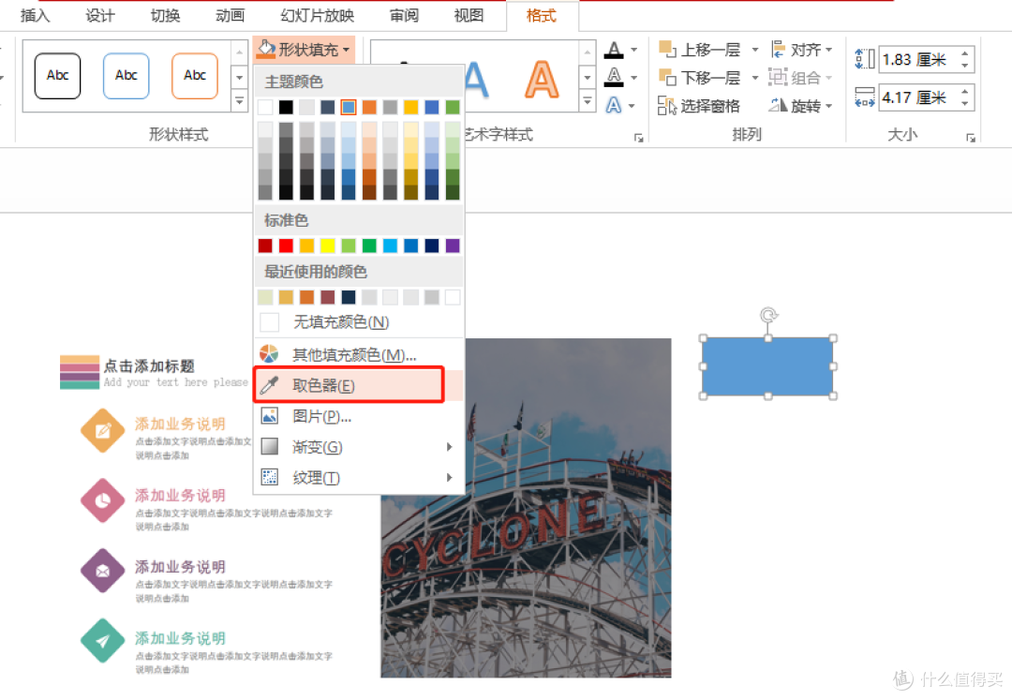Click the text effects glowing A icon
The width and height of the screenshot is (1012, 700).
tap(614, 105)
